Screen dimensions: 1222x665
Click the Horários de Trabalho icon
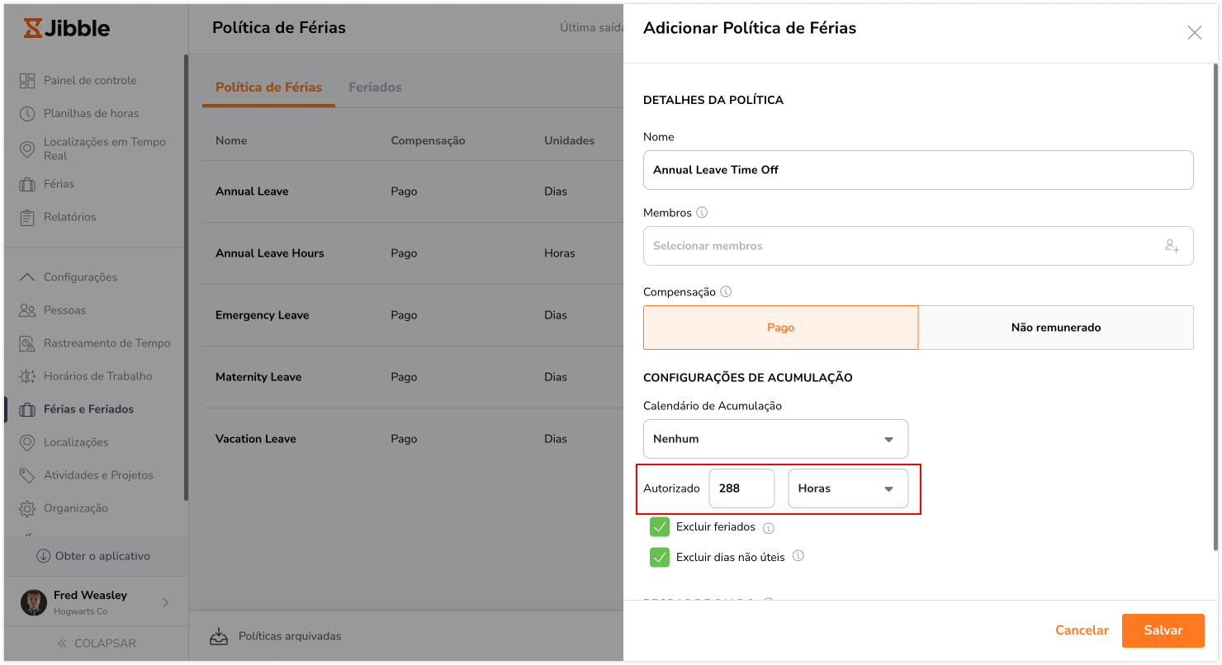point(27,376)
